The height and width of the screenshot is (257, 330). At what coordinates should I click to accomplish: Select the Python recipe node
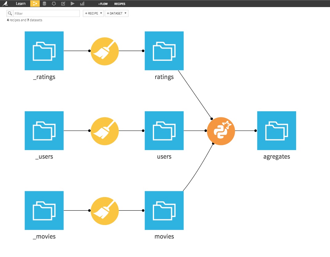221,131
